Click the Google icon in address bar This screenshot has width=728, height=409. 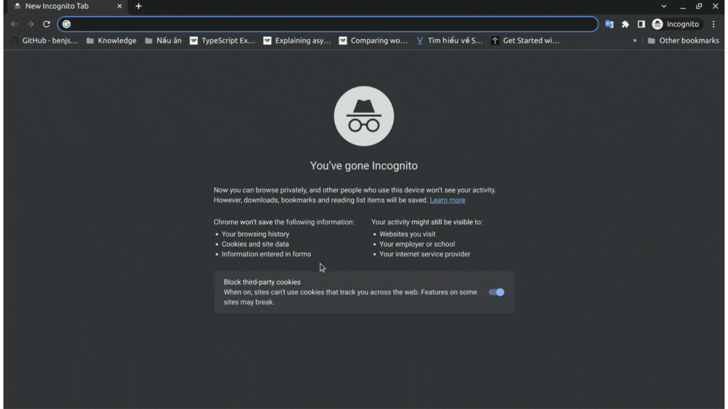(66, 24)
